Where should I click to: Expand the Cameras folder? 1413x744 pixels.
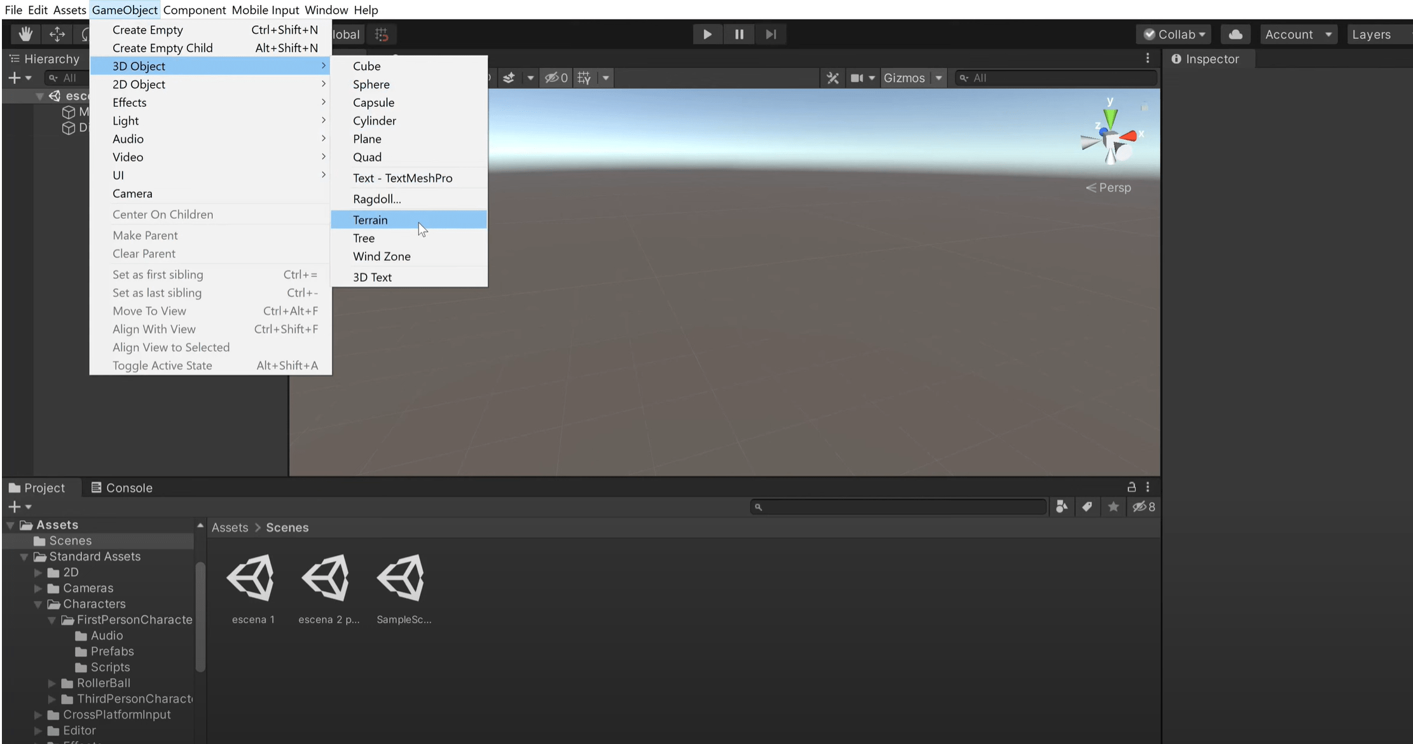[38, 589]
